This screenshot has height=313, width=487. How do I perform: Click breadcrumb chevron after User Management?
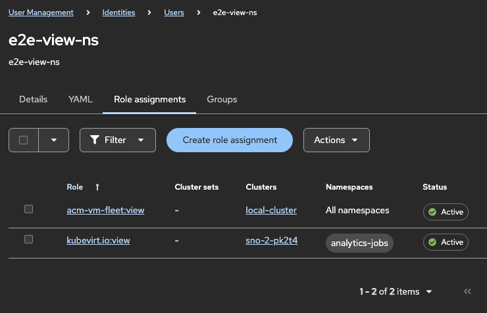click(x=88, y=12)
